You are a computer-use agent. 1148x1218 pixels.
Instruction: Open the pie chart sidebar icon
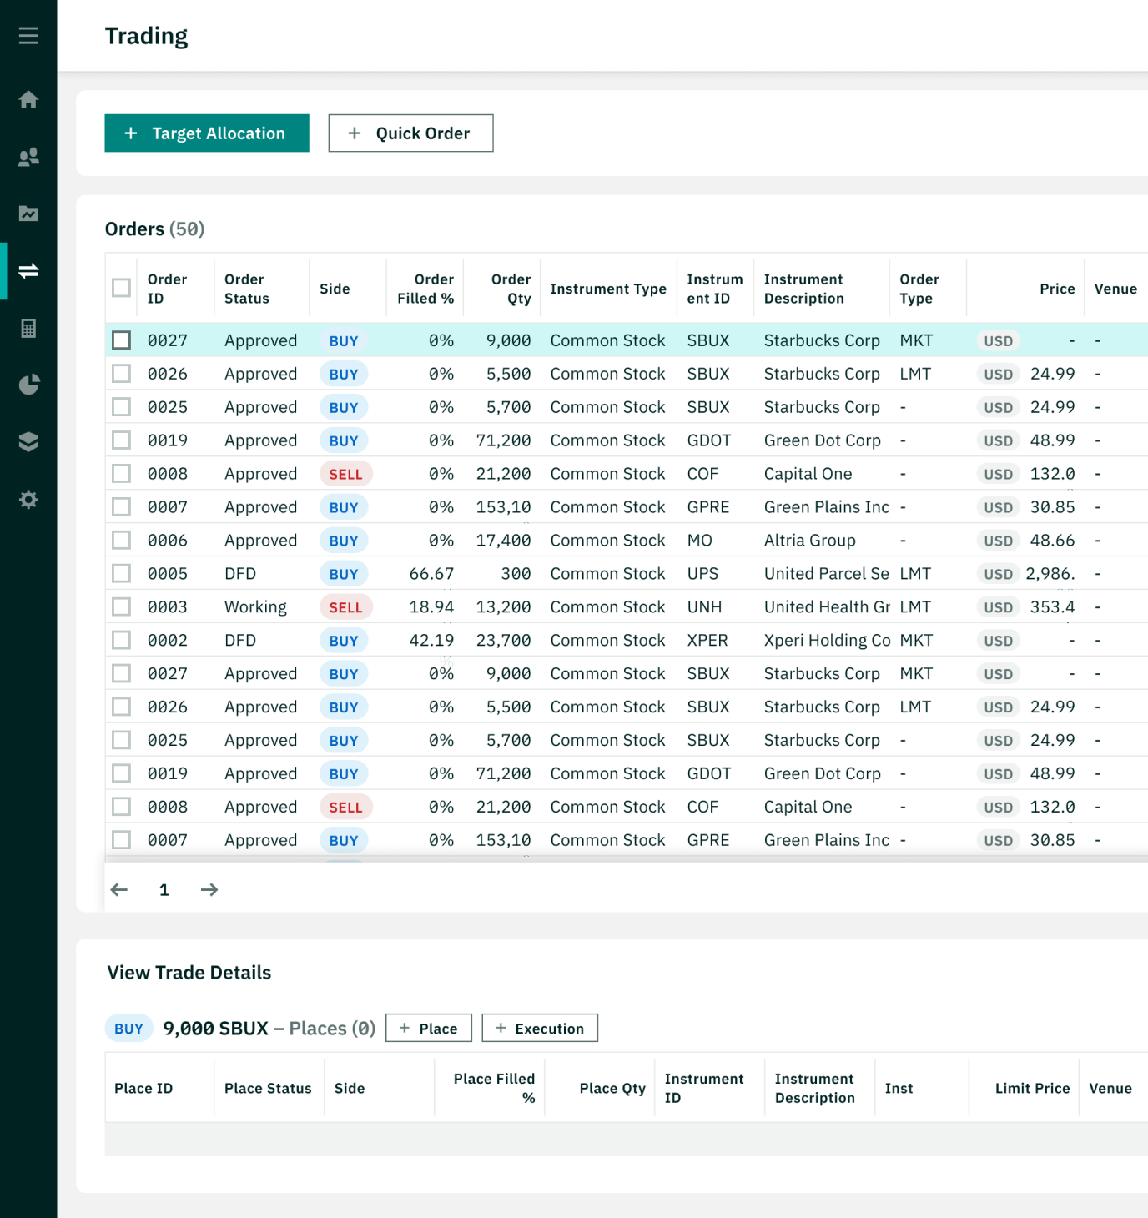28,385
